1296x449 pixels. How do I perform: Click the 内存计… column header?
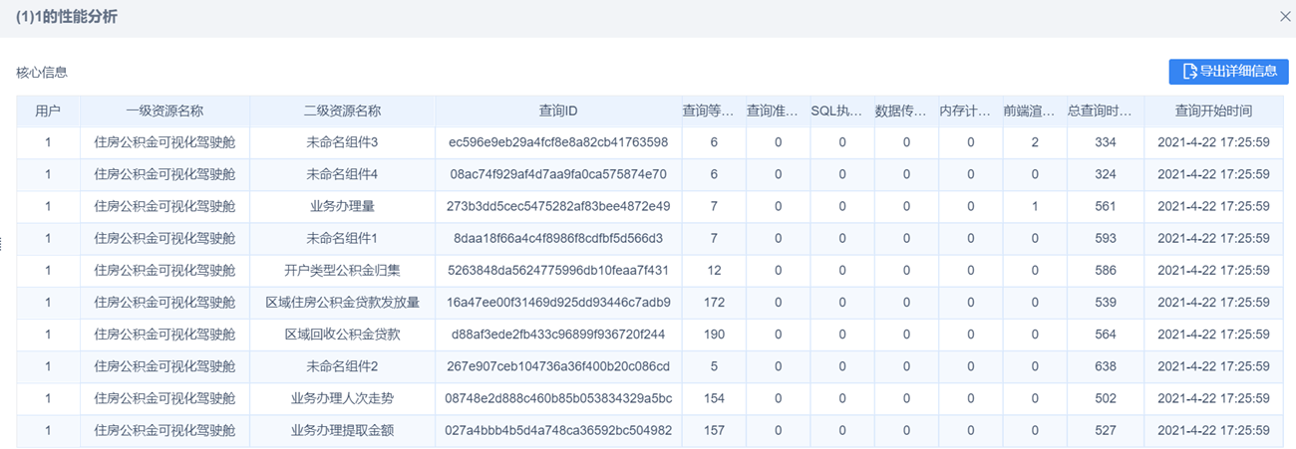(970, 112)
